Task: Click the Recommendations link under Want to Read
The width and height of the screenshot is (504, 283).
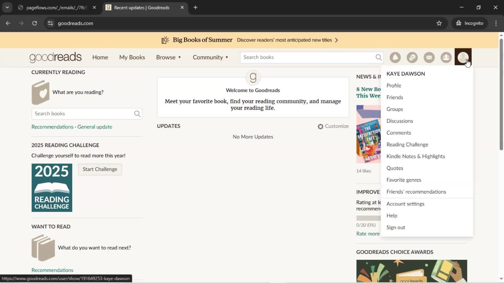Action: (52, 270)
